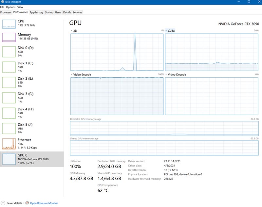Click driver date 4/8/2021
The width and height of the screenshot is (262, 207).
[169, 166]
